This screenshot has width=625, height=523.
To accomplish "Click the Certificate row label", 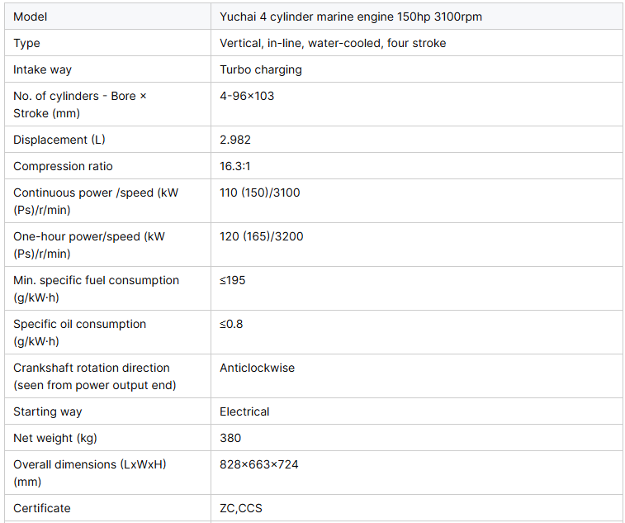I will tap(42, 508).
